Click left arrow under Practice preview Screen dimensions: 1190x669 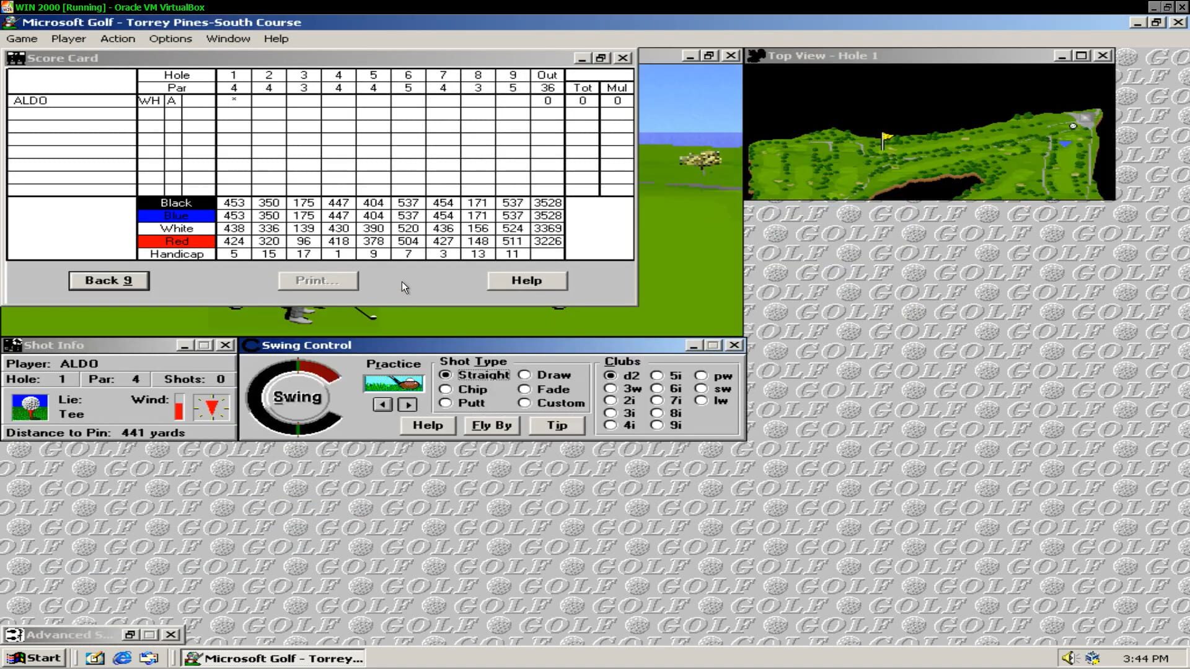tap(382, 404)
